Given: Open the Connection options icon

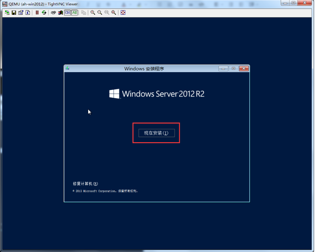Looking at the screenshot, I should pos(21,13).
